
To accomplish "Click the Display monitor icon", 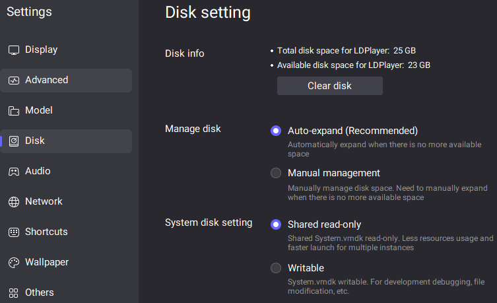I will [14, 50].
